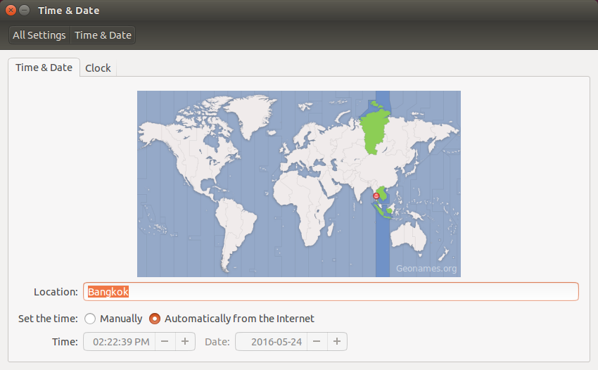Click the Time & Date breadcrumb button
Image resolution: width=598 pixels, height=370 pixels.
click(x=103, y=35)
